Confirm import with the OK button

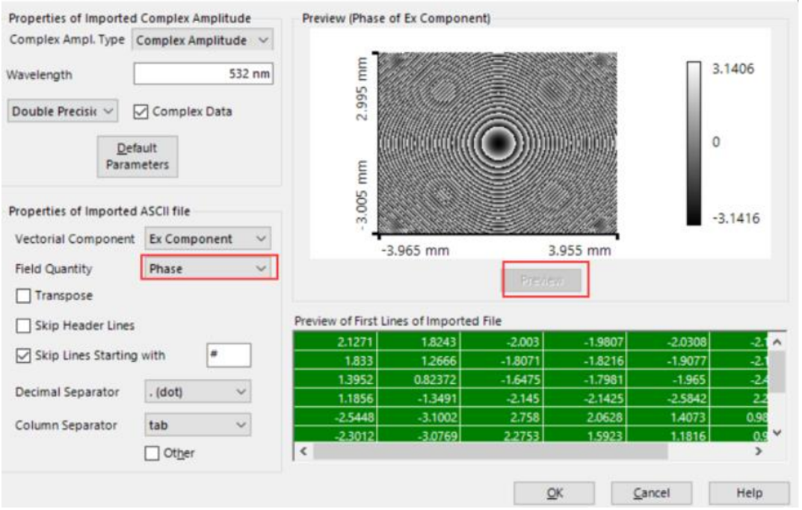[x=554, y=493]
